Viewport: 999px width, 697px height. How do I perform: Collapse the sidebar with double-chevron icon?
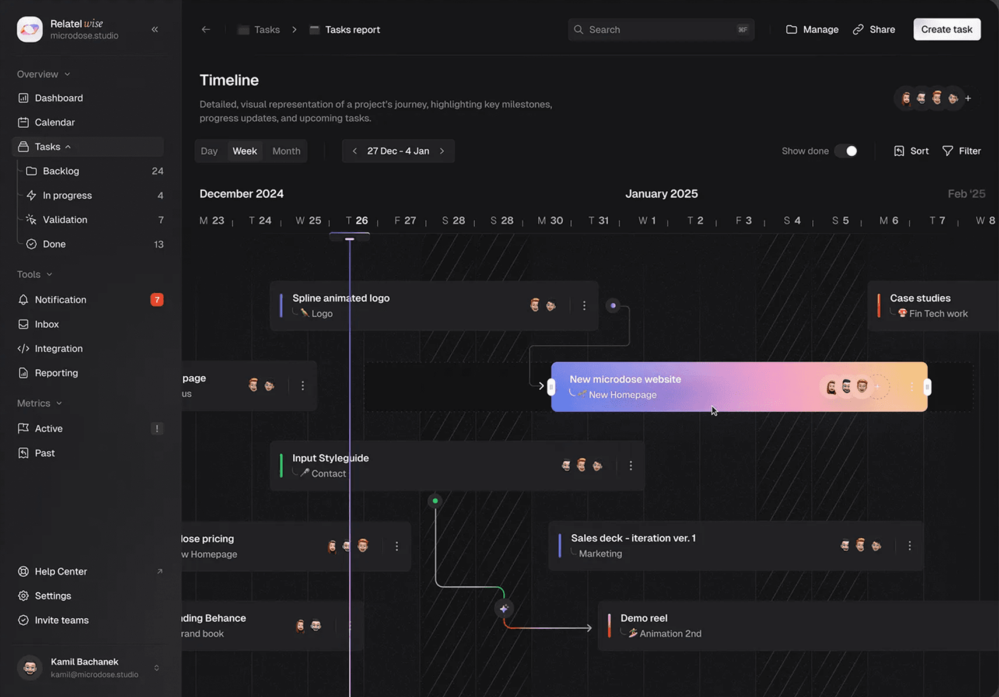pos(155,29)
